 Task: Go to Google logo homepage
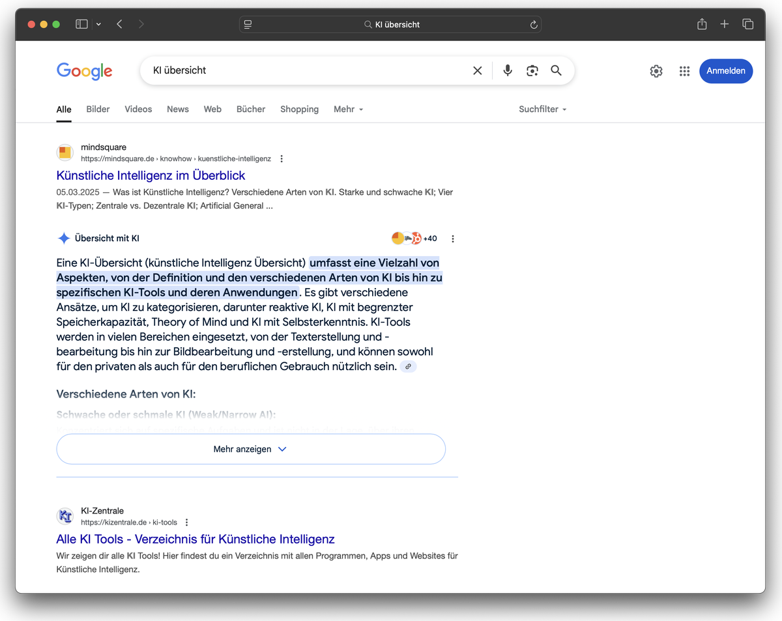[85, 71]
